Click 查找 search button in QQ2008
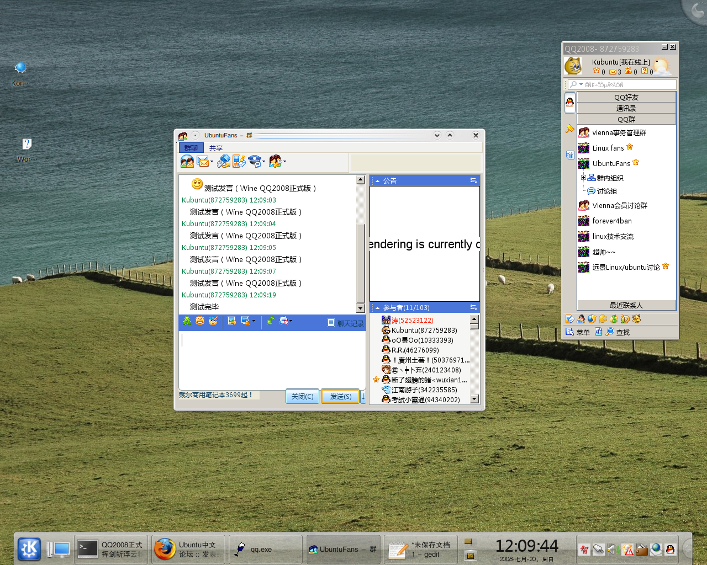This screenshot has width=707, height=565. (x=618, y=332)
